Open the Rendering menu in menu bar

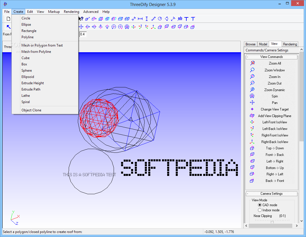click(72, 12)
